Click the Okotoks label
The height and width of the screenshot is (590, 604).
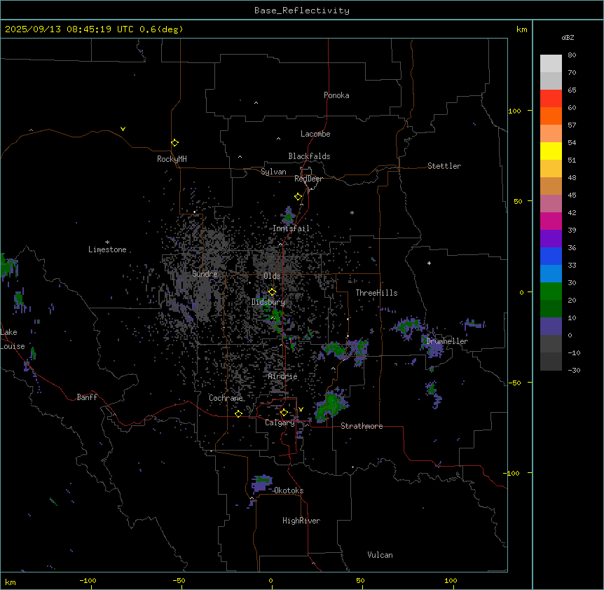click(289, 490)
